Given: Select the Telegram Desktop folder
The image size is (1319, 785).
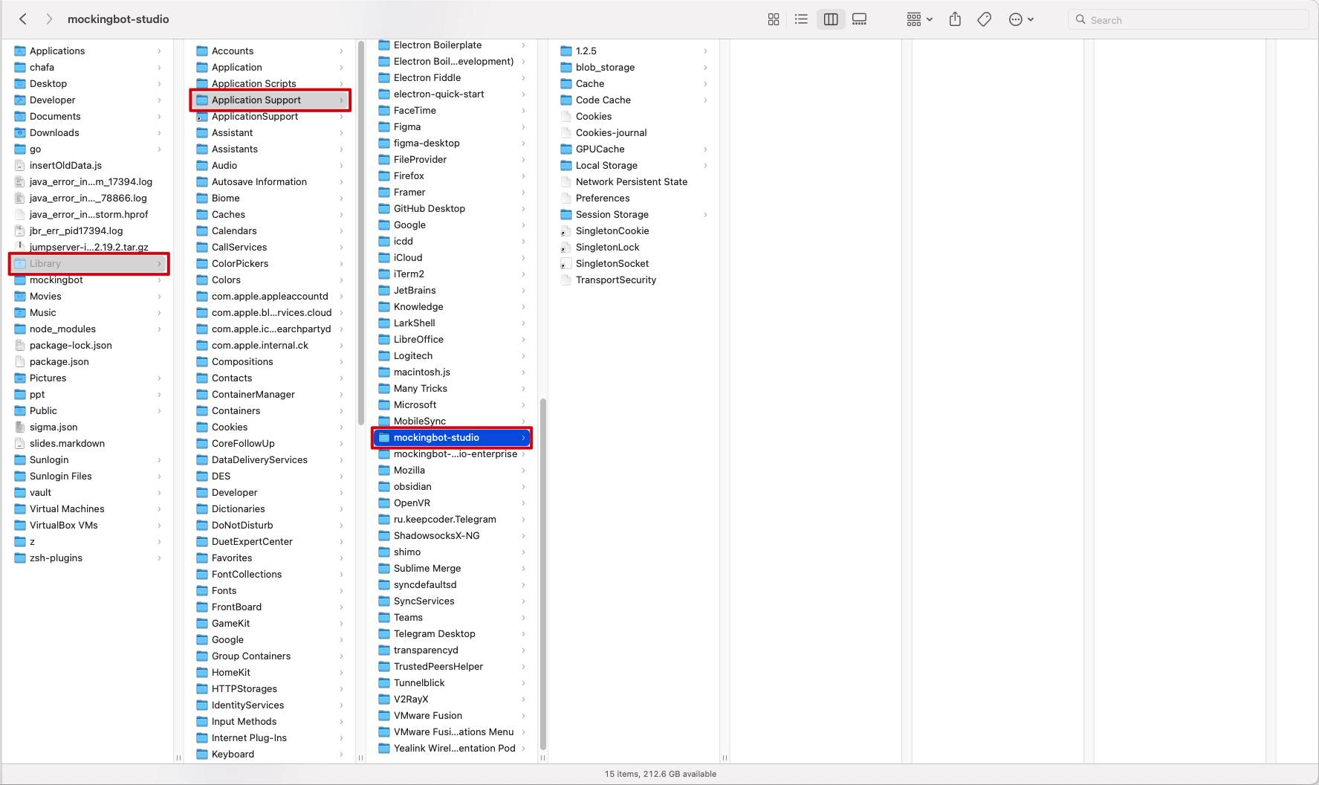Looking at the screenshot, I should tap(453, 633).
